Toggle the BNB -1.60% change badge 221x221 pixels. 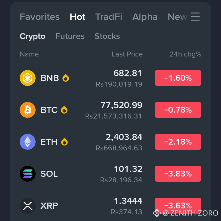tap(178, 78)
